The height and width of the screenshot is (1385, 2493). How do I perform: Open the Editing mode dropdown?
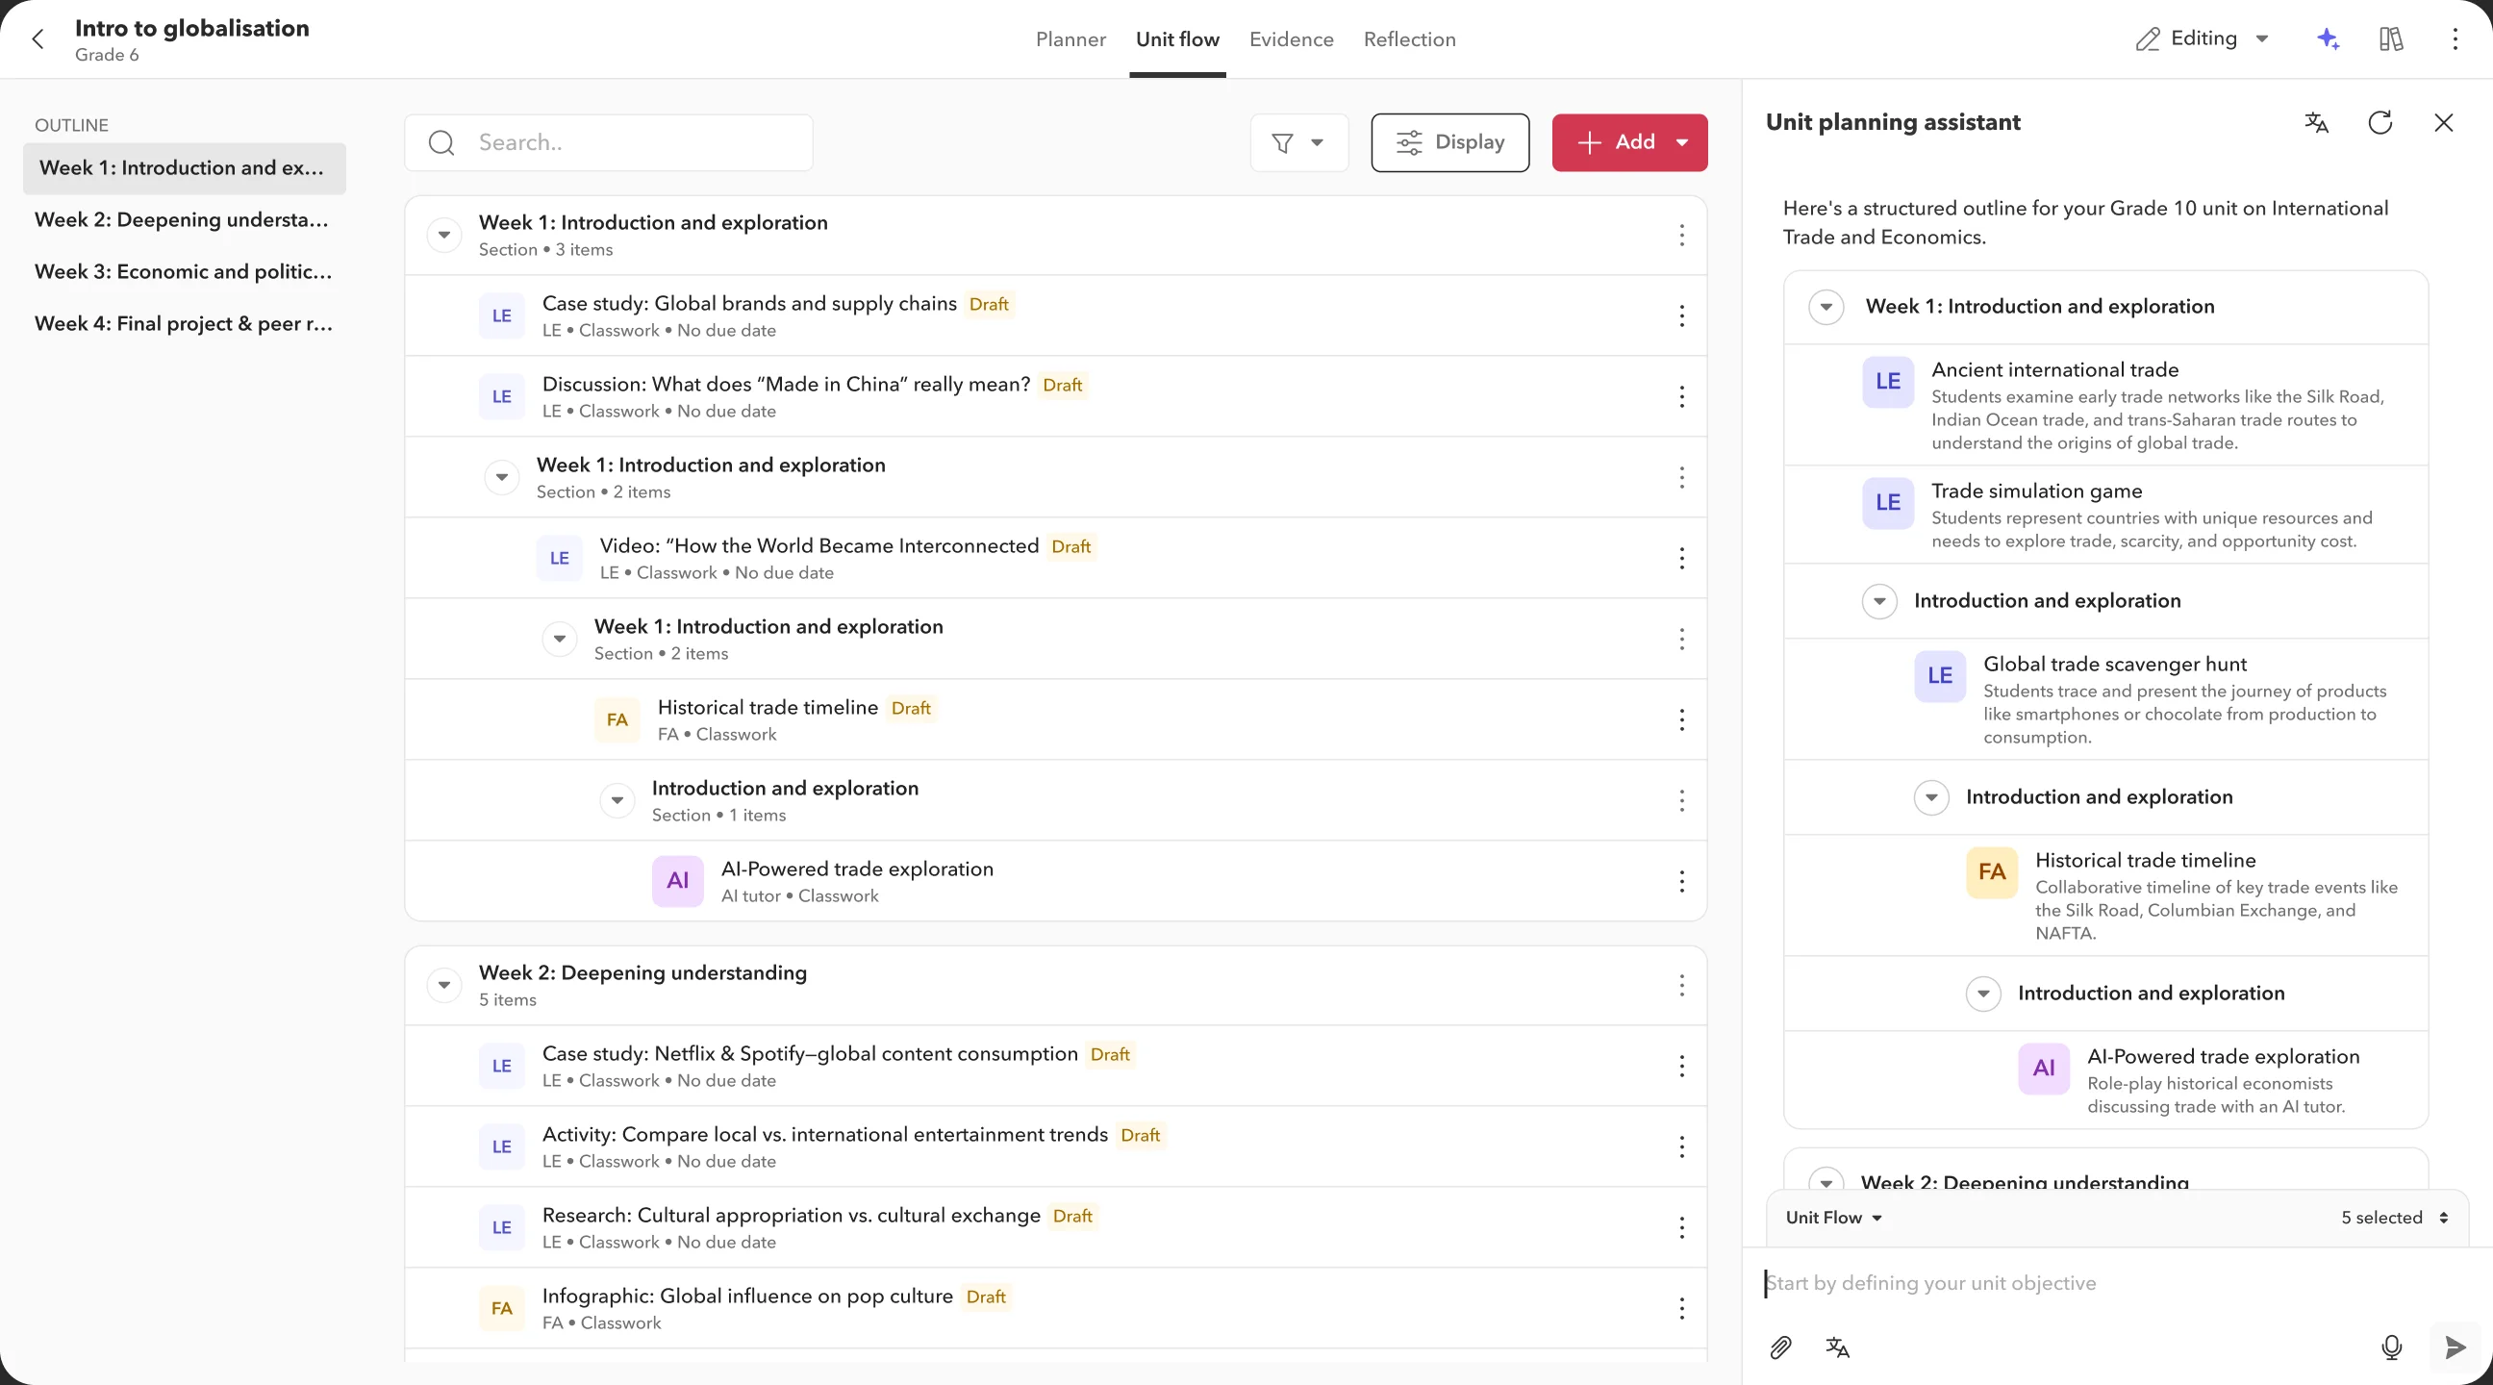(2203, 38)
